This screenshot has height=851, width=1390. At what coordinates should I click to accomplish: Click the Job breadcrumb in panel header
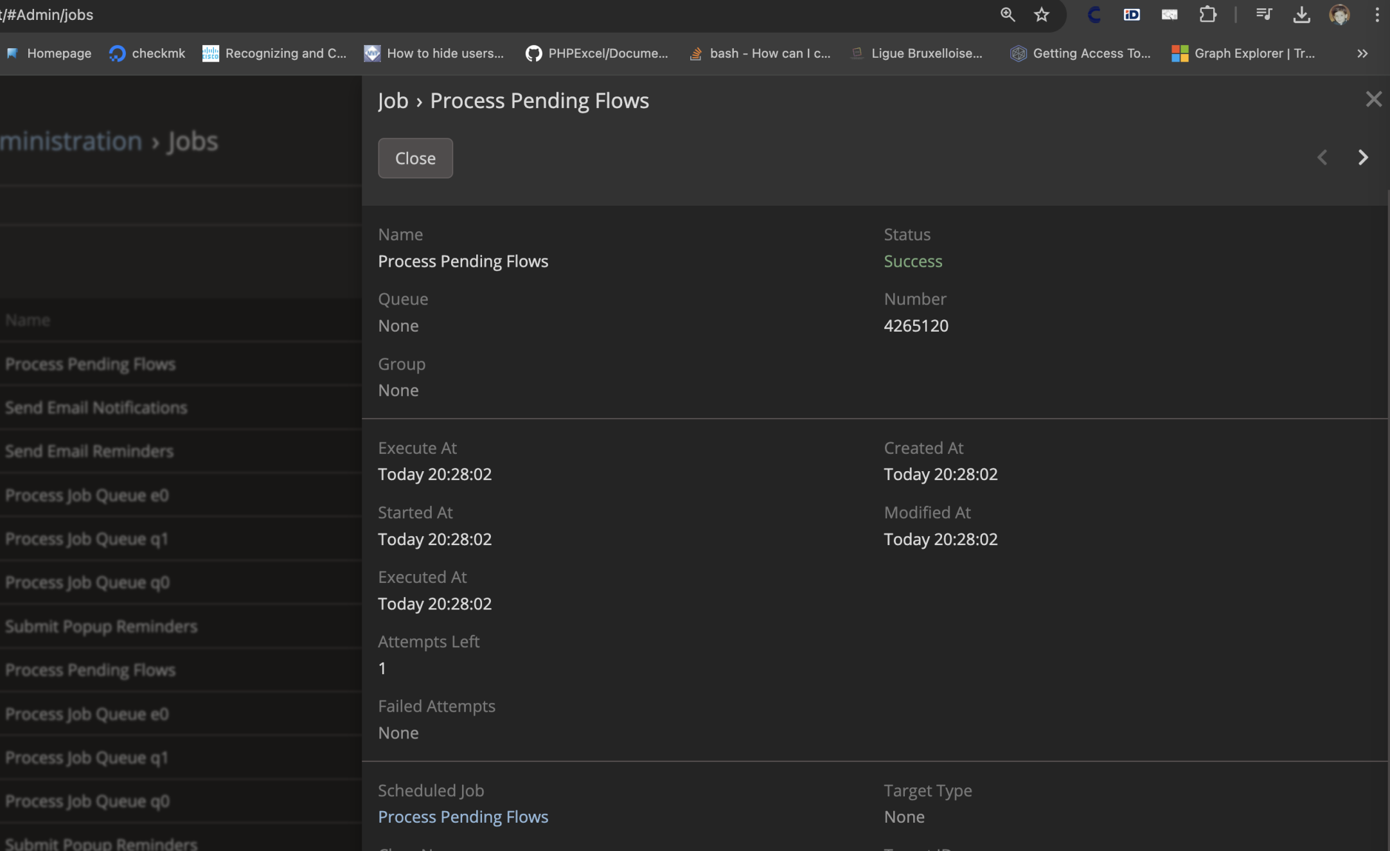pyautogui.click(x=393, y=101)
